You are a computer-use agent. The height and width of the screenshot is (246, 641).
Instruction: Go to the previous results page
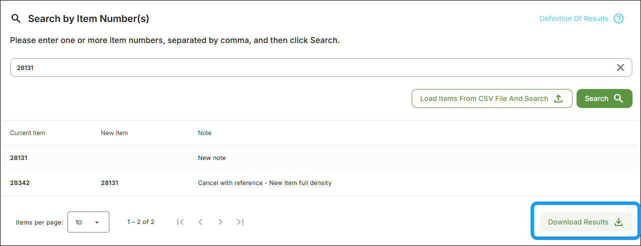pyautogui.click(x=200, y=222)
